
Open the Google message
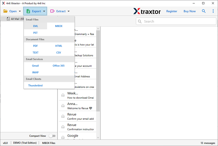click(77, 136)
